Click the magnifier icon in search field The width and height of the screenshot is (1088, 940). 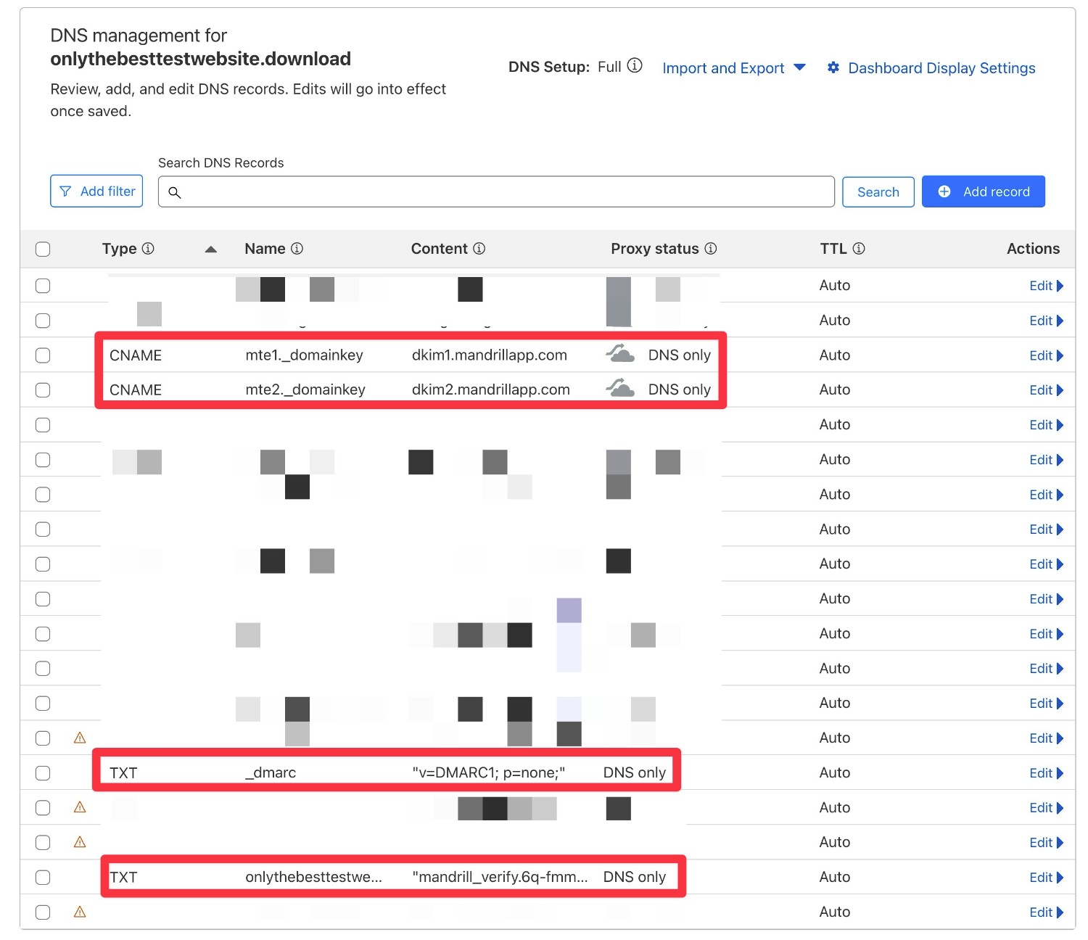pyautogui.click(x=175, y=192)
